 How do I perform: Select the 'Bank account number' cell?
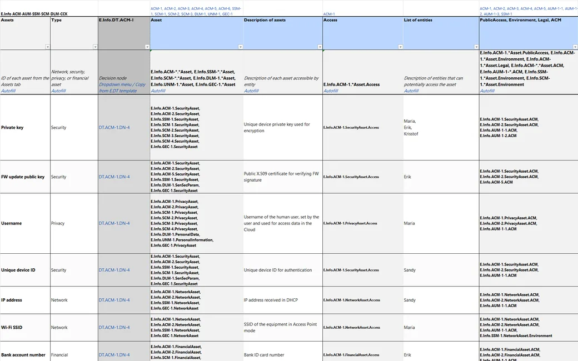pyautogui.click(x=25, y=352)
